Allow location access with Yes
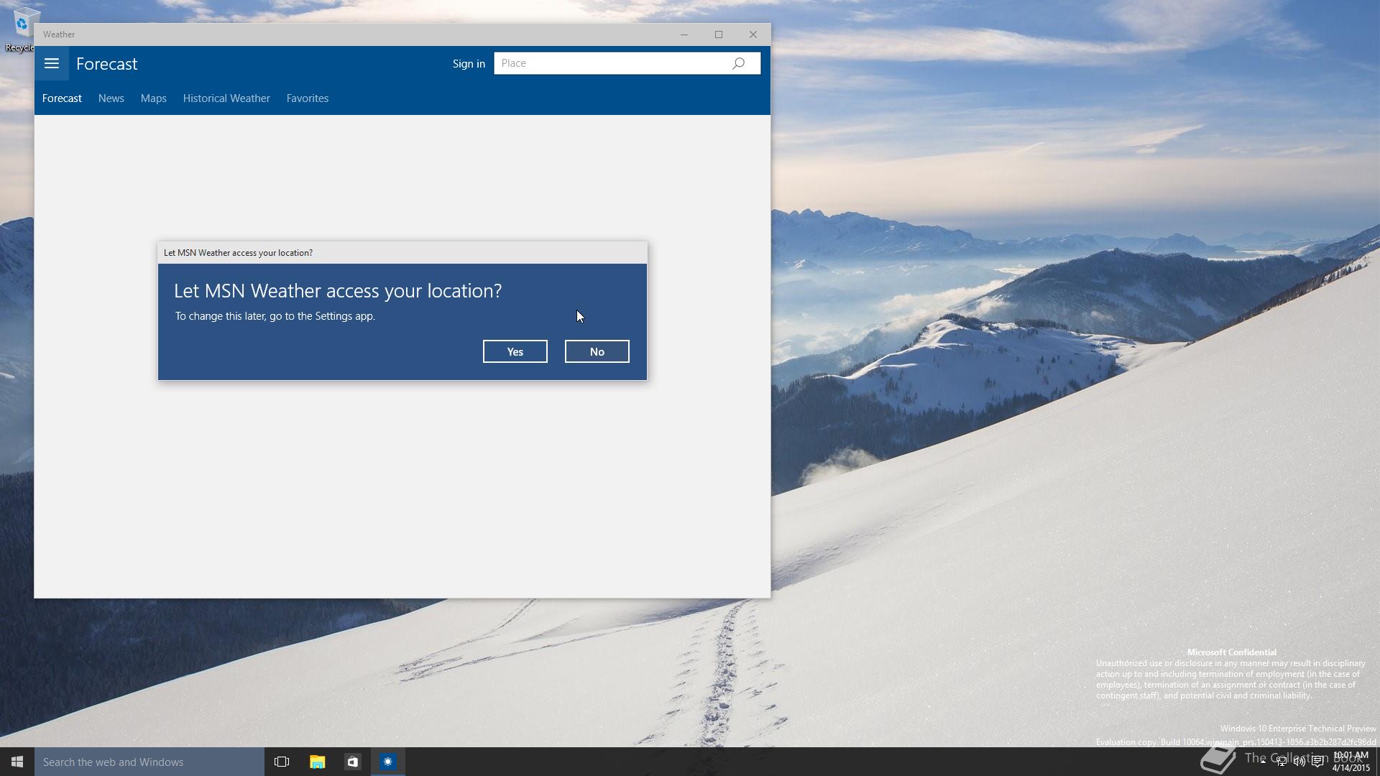This screenshot has height=776, width=1380. click(515, 351)
